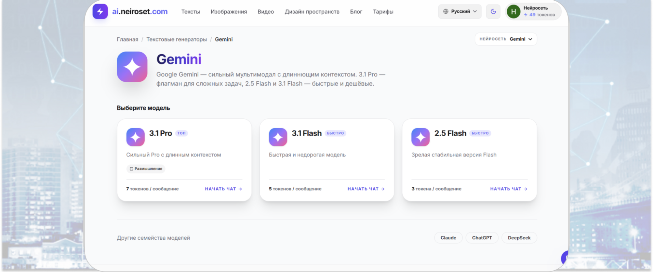Image resolution: width=653 pixels, height=272 pixels.
Task: Open Текстовые генераторы breadcrumb link
Action: [x=176, y=40]
